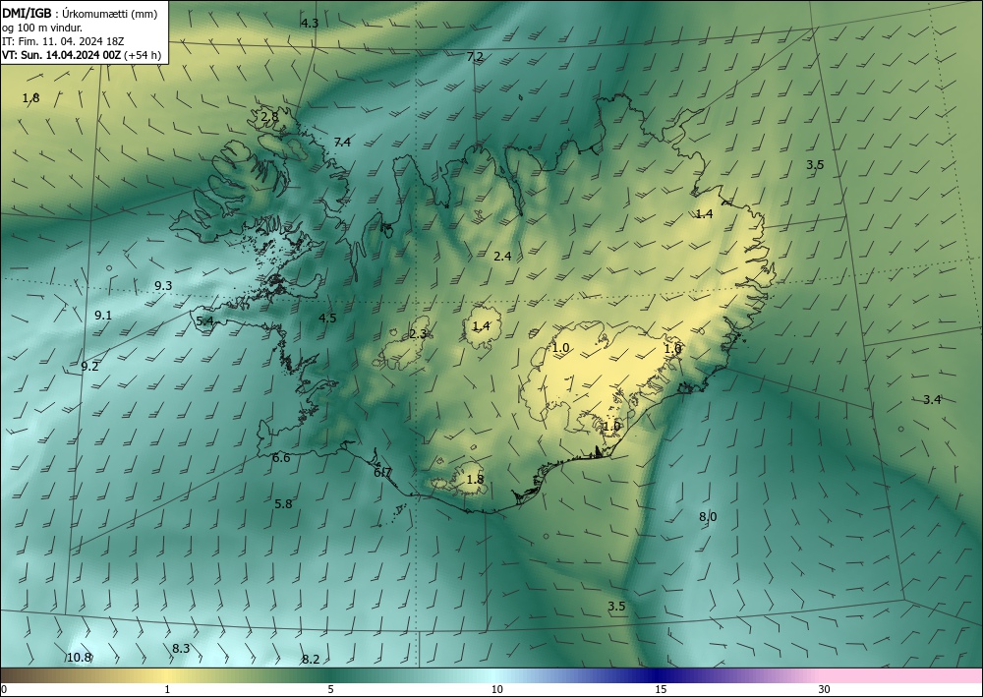Click the '30' label on the color scale

[825, 689]
